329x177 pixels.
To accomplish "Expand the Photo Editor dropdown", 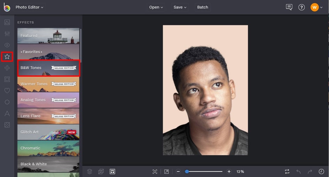I will click(x=29, y=7).
